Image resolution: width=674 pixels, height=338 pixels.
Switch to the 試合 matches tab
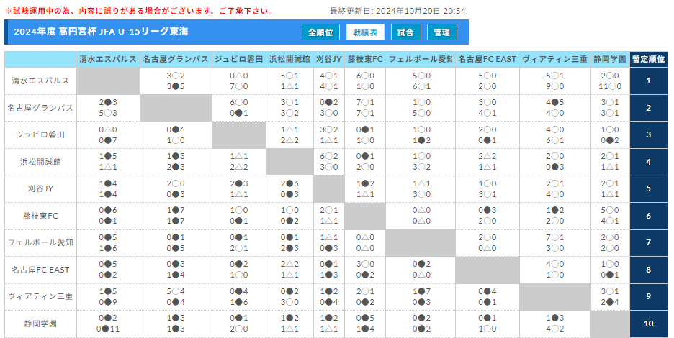405,32
